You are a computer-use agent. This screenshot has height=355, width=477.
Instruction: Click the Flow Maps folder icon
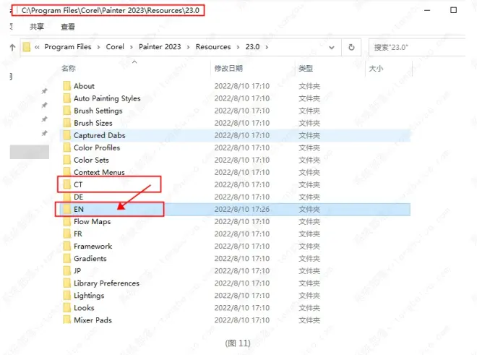point(67,221)
